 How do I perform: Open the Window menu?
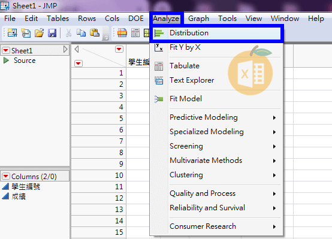click(285, 19)
